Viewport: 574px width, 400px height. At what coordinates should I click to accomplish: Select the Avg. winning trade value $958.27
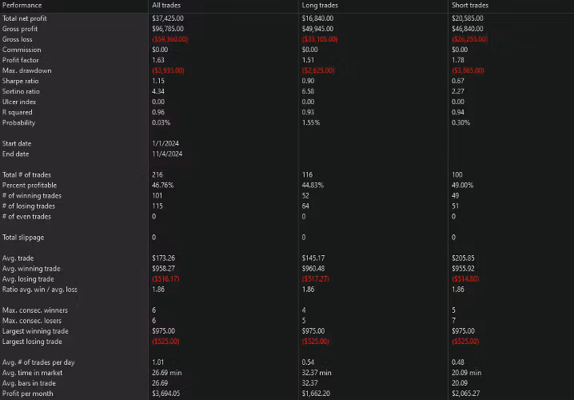(163, 268)
